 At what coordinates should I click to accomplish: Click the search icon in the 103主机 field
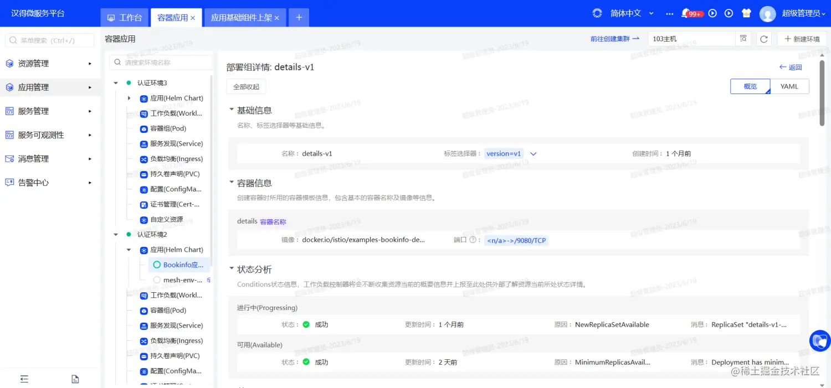pos(743,39)
